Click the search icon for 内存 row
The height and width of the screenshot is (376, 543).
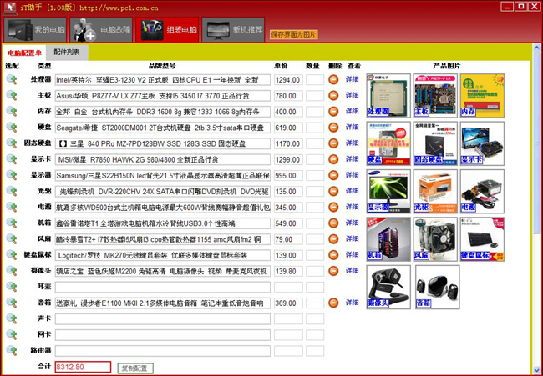point(12,112)
